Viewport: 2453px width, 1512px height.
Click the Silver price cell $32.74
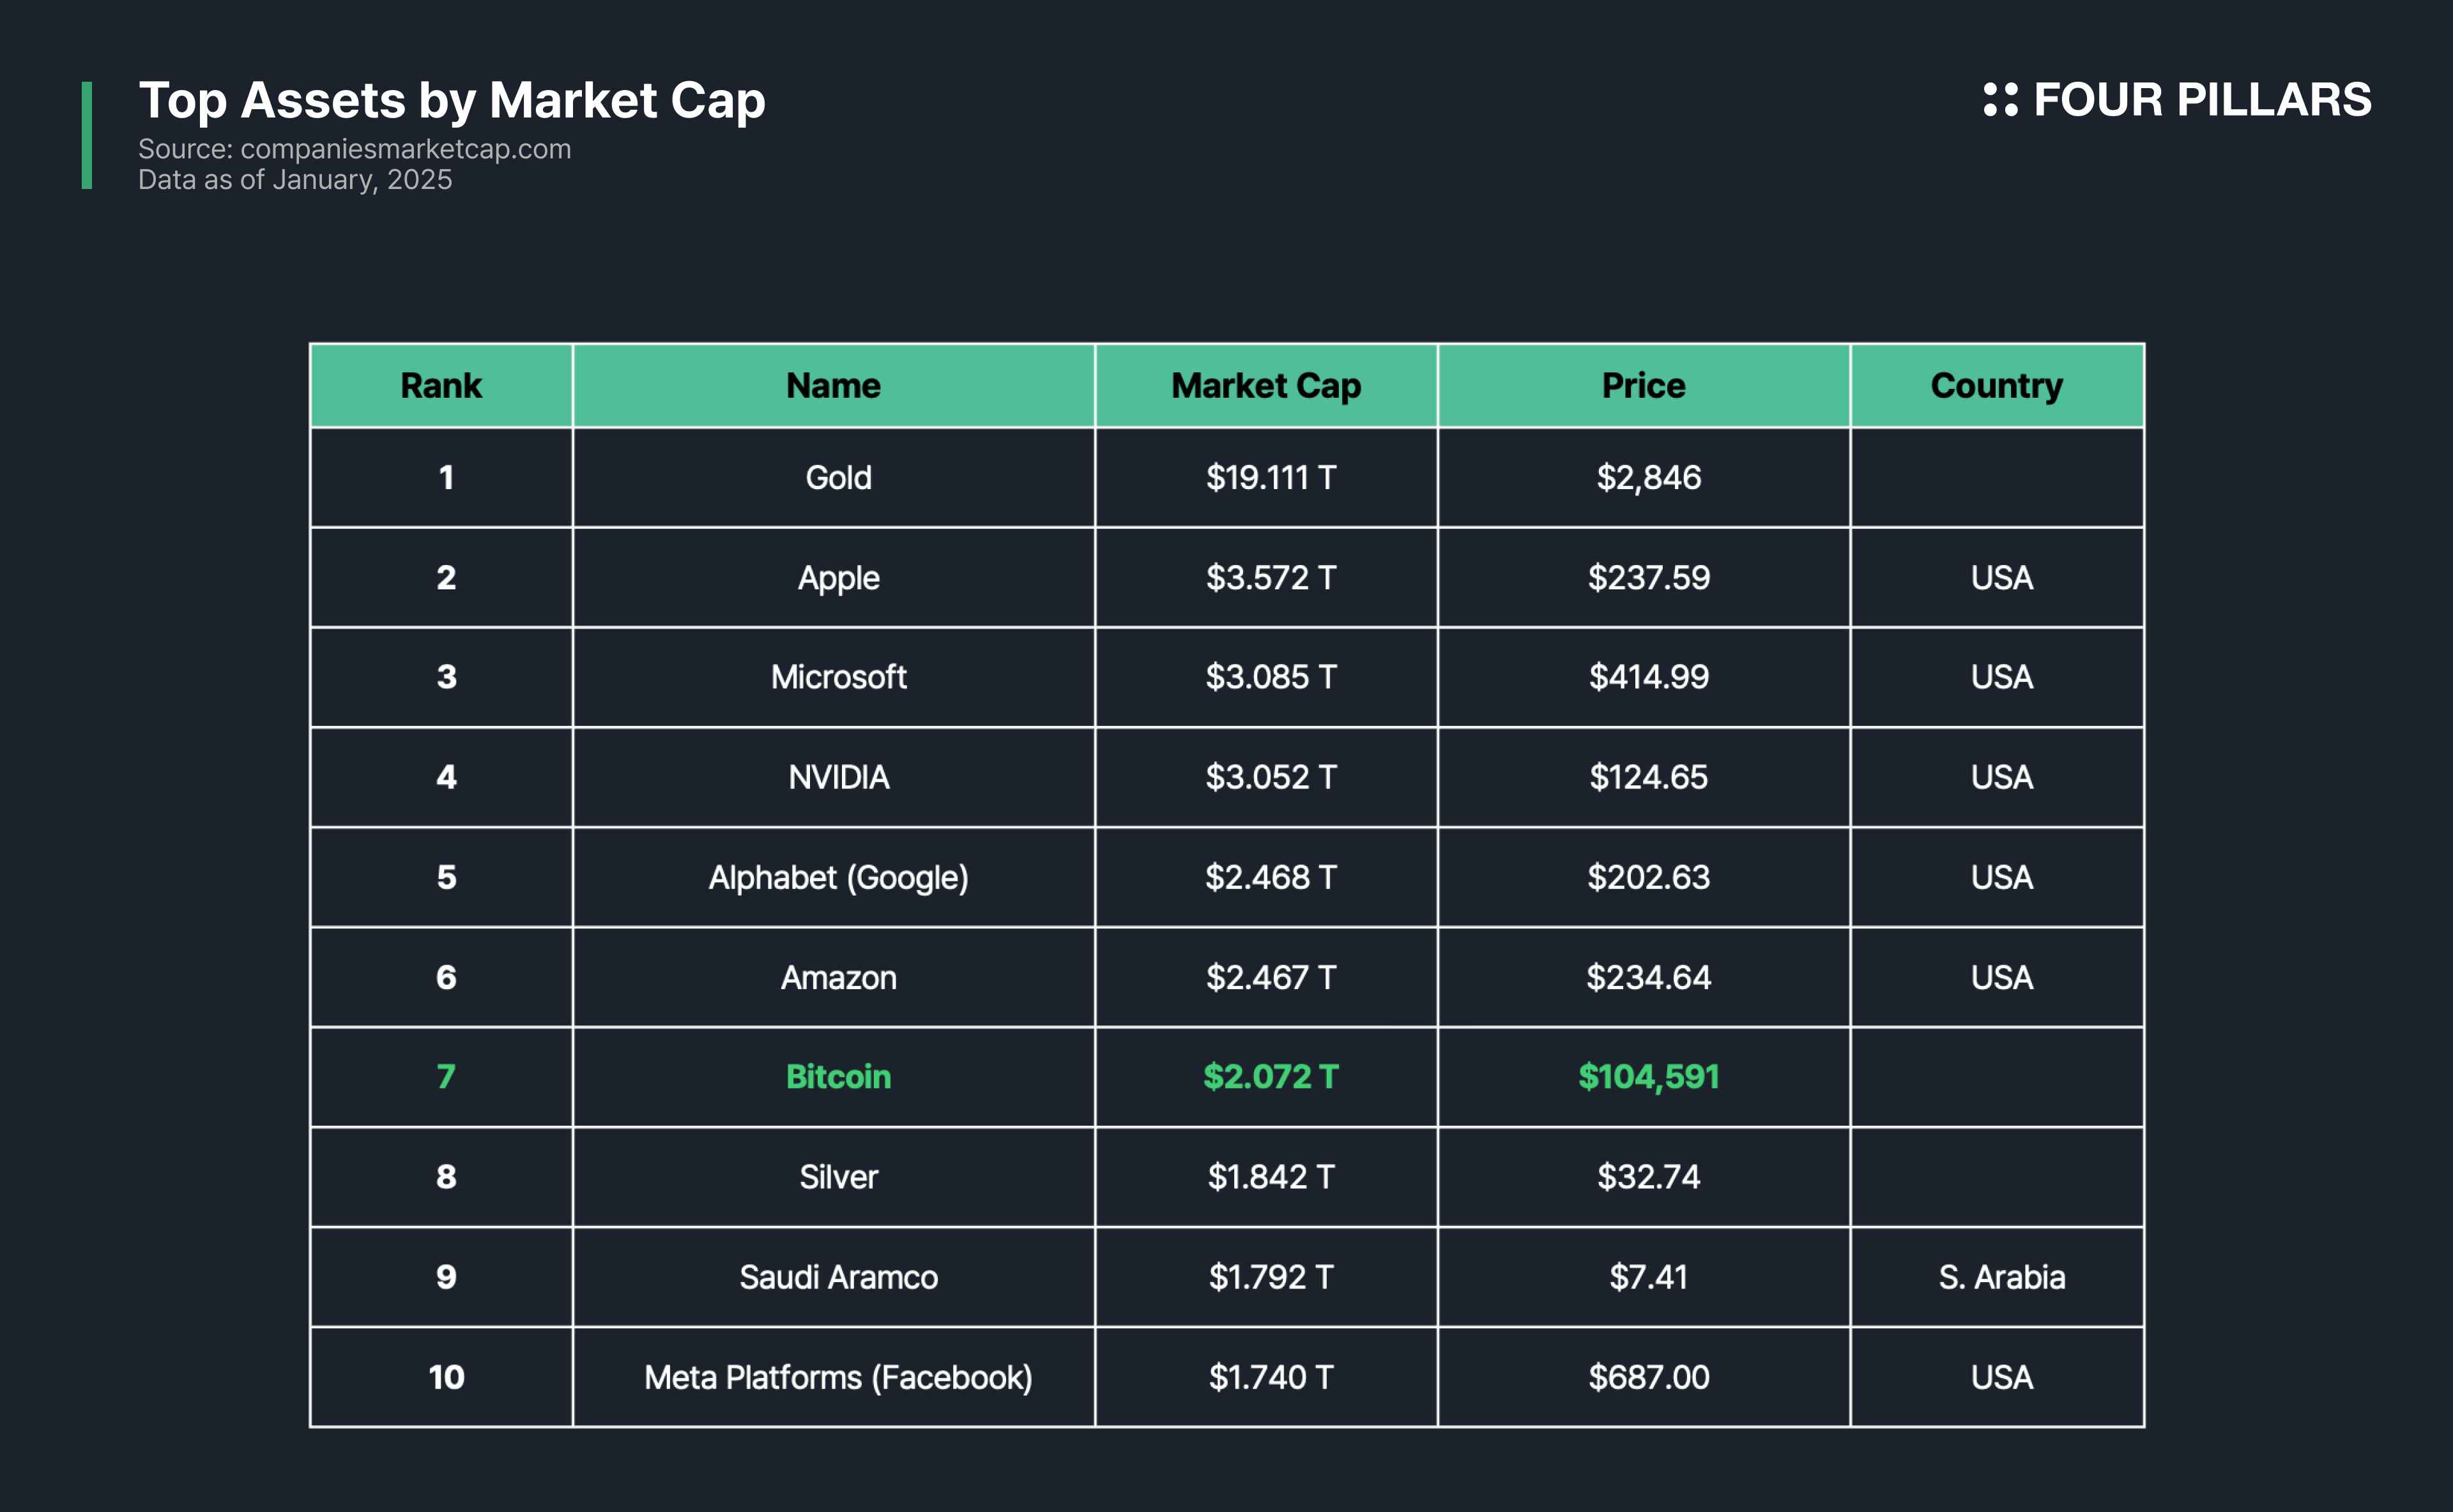(x=1647, y=1177)
